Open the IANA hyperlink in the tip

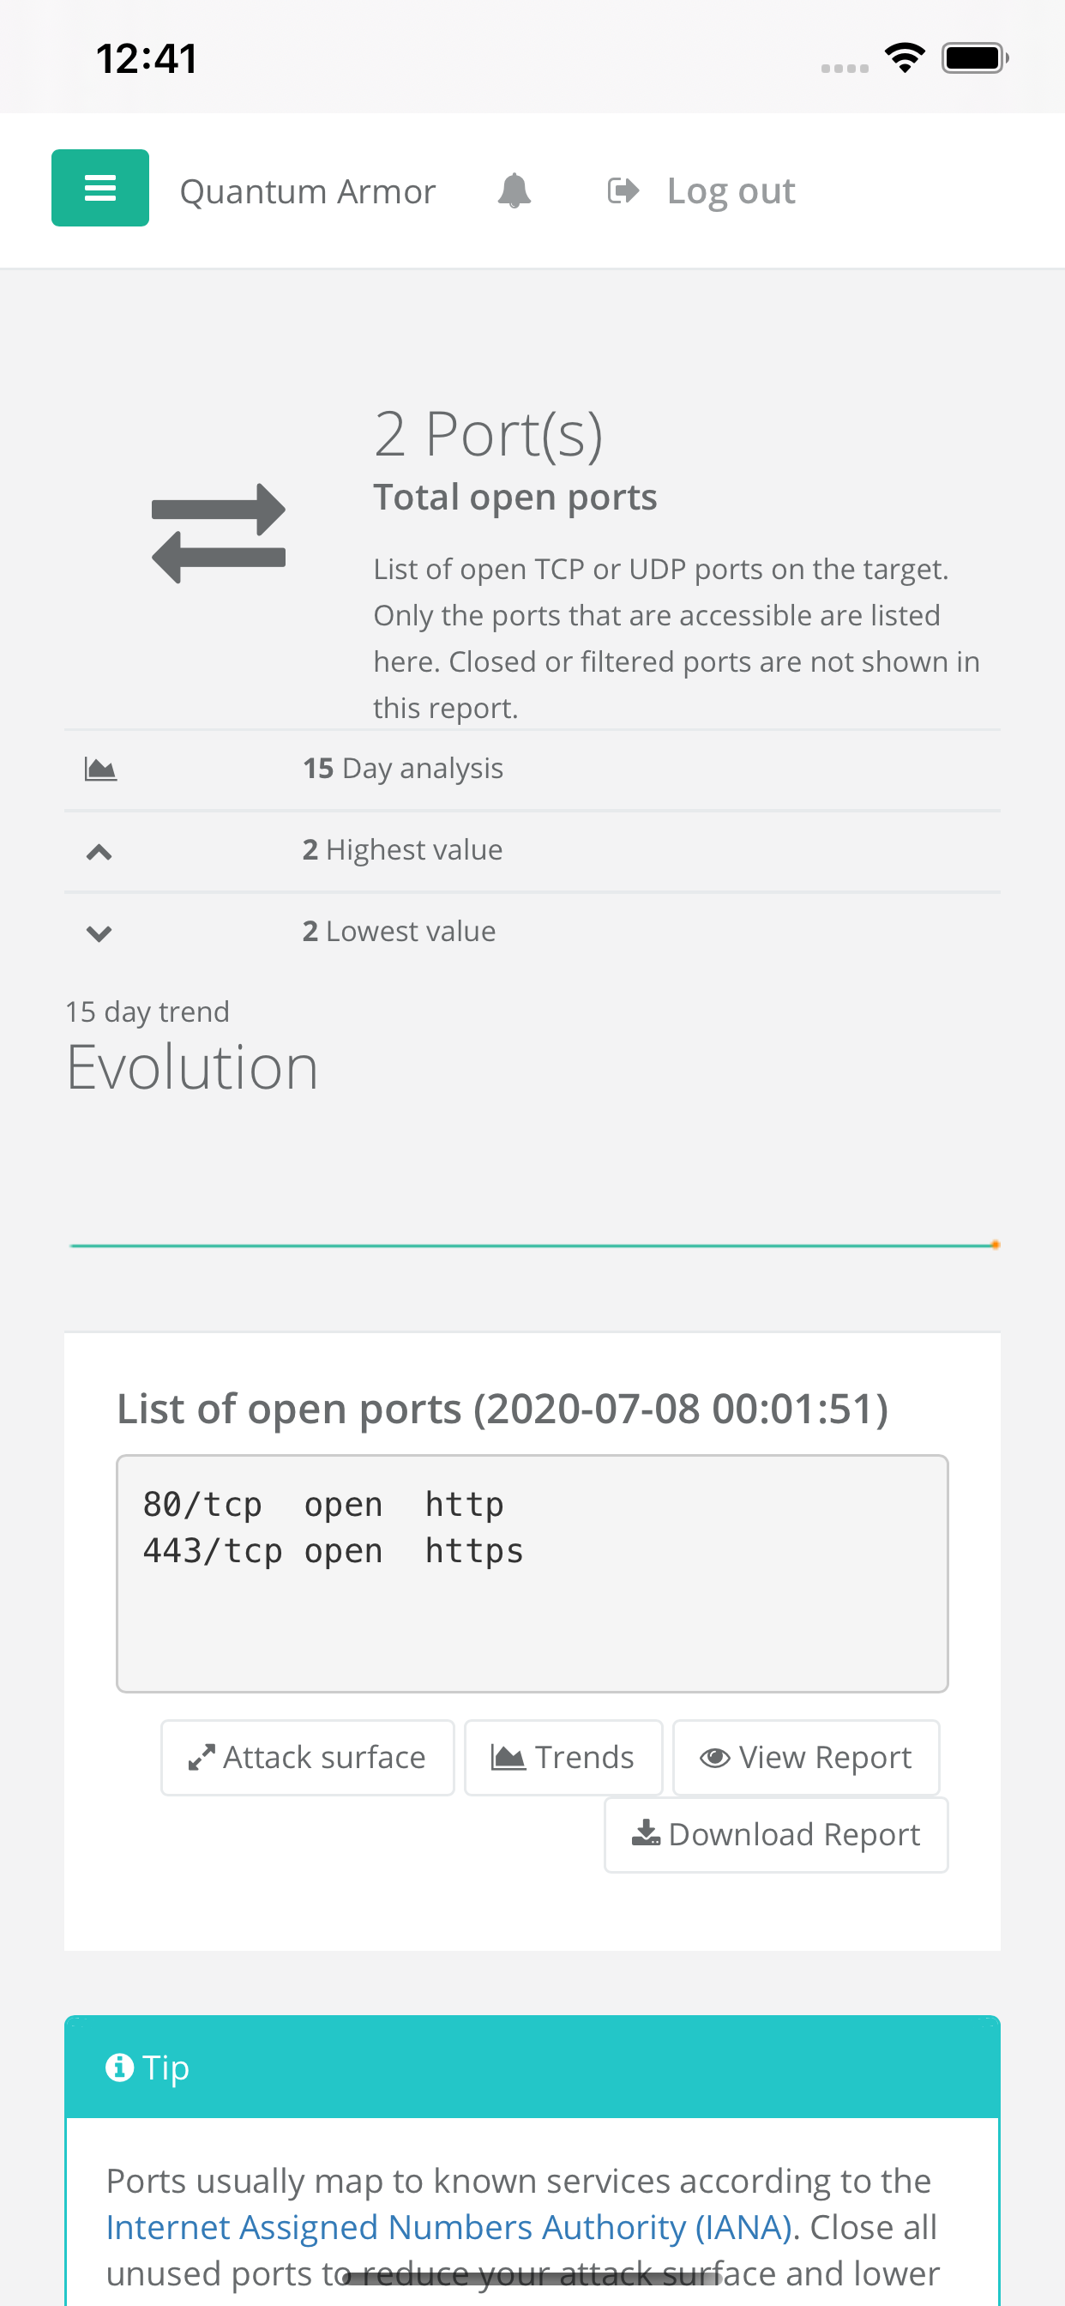coord(448,2227)
